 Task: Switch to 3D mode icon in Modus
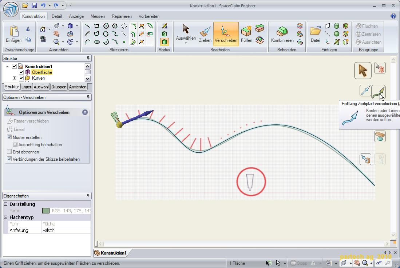click(164, 42)
